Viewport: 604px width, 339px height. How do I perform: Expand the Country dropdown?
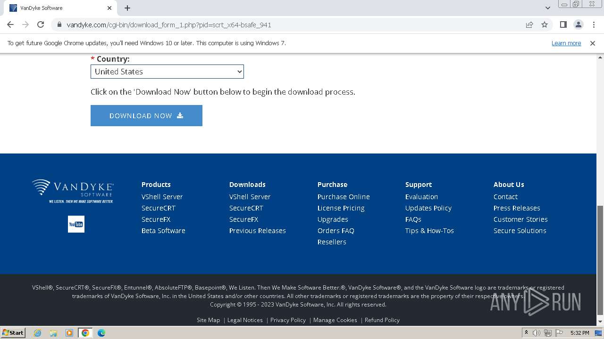(167, 72)
